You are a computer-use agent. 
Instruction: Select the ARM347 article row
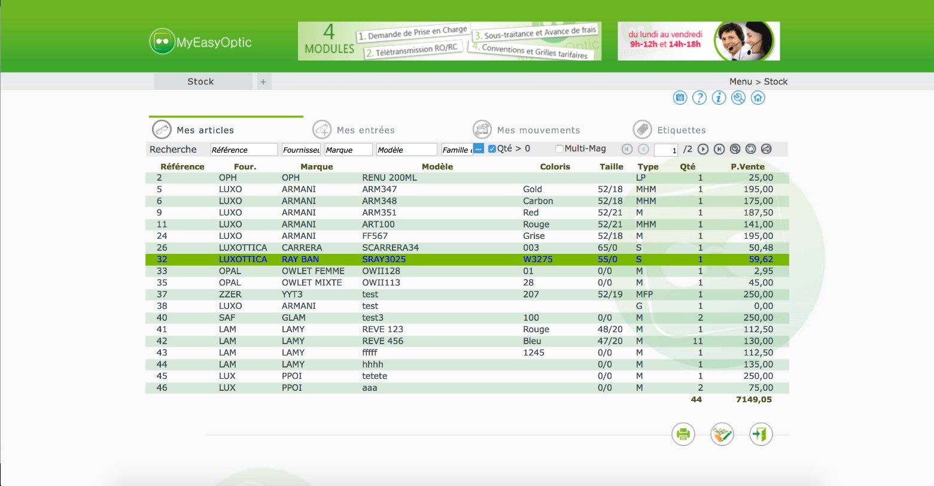pos(467,189)
